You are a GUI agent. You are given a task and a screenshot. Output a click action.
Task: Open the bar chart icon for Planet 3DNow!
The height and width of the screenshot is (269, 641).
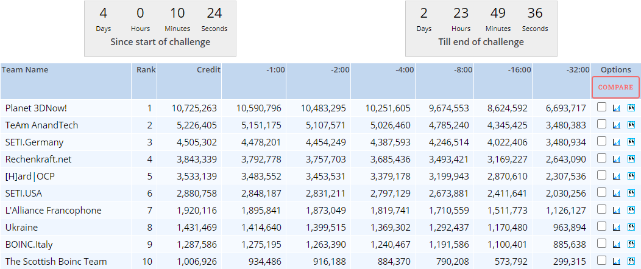click(616, 108)
